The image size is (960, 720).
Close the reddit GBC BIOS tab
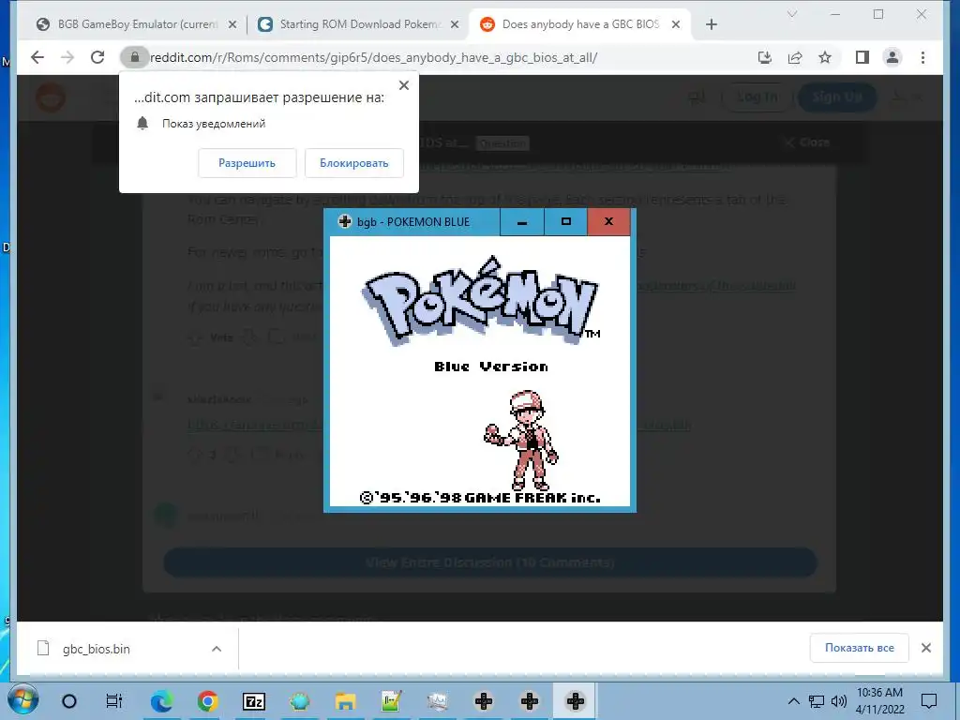676,24
